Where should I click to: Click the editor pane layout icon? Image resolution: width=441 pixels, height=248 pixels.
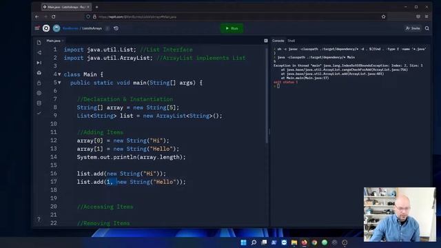(266, 41)
